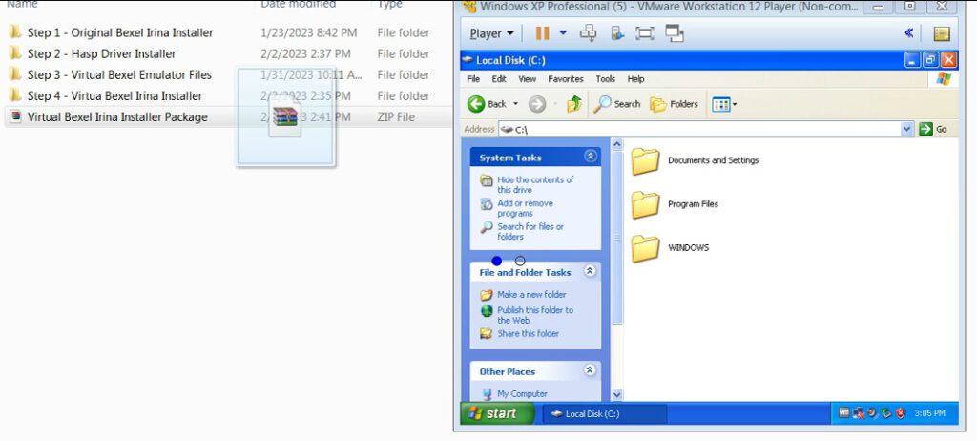Click Search for files or folders link
Viewport: 977px width, 441px height.
530,231
